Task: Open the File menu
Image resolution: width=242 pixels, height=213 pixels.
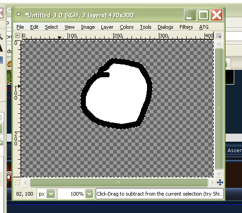Action: [20, 27]
